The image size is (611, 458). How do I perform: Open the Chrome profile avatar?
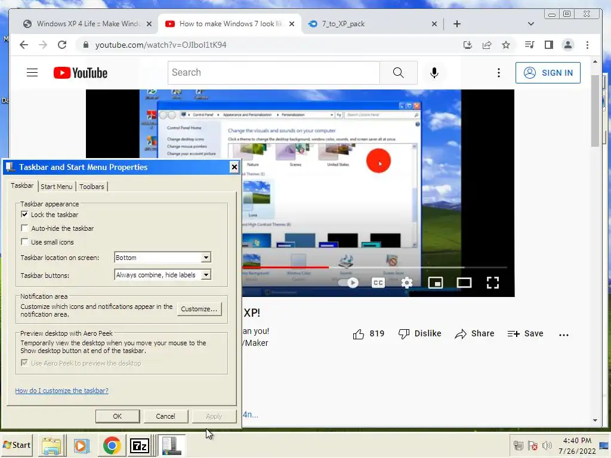(x=568, y=45)
